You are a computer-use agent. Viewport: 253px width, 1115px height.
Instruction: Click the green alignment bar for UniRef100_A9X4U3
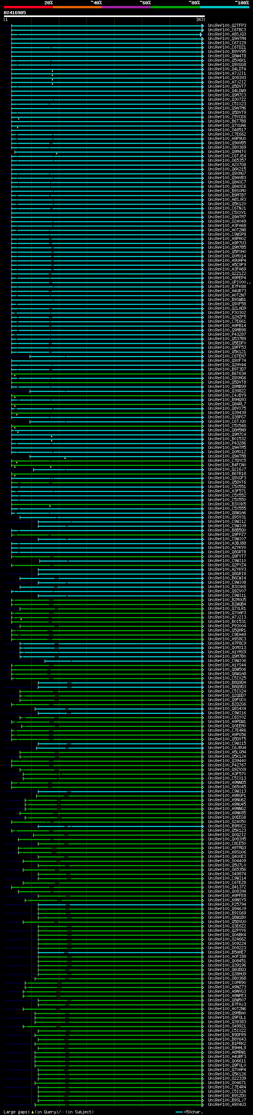[x=120, y=1104]
